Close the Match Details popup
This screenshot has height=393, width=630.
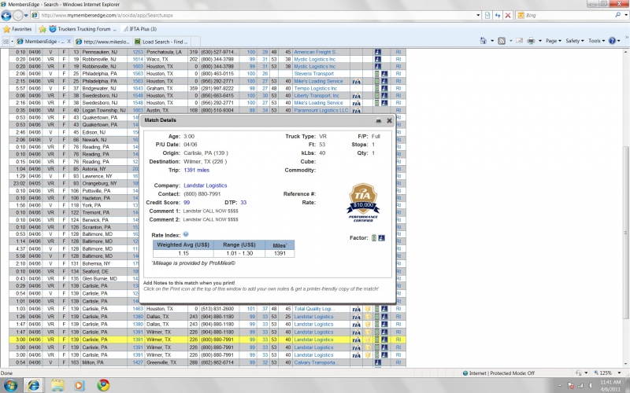(389, 120)
